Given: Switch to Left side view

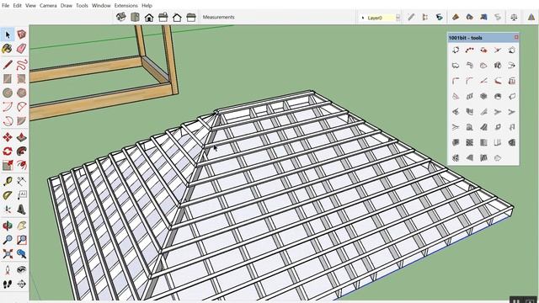Looking at the screenshot, I should coord(191,17).
